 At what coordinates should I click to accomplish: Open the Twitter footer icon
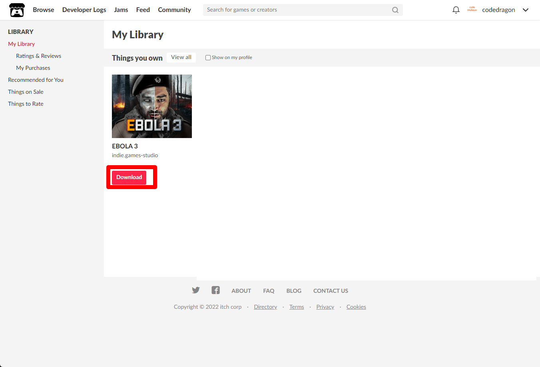pyautogui.click(x=196, y=290)
